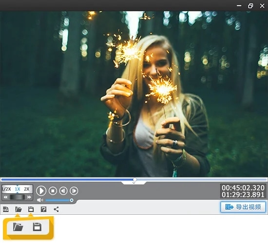Click the volume slider handle
Screen dimensions: 268x243
tap(72, 200)
